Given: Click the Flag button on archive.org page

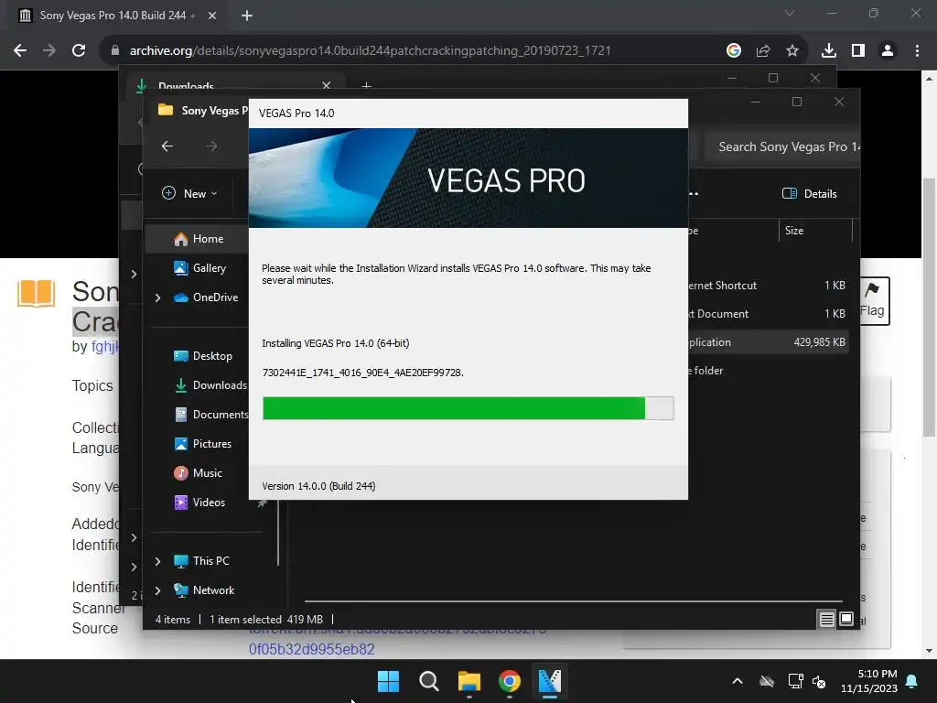Looking at the screenshot, I should point(872,300).
